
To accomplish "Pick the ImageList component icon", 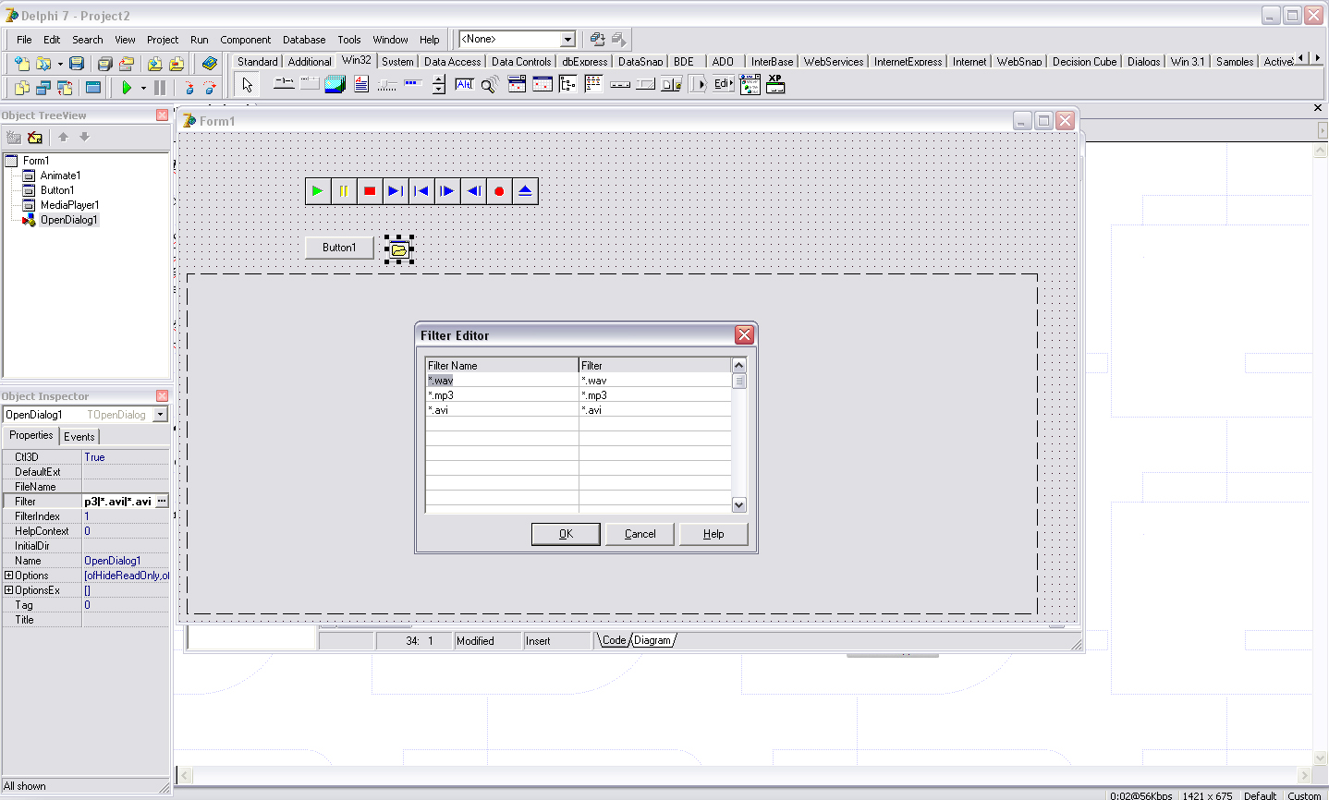I will pyautogui.click(x=335, y=84).
